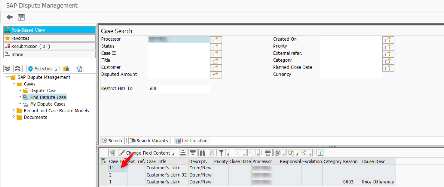This screenshot has height=187, width=444.
Task: Click the Set Filter funnel icon
Action: click(221, 153)
